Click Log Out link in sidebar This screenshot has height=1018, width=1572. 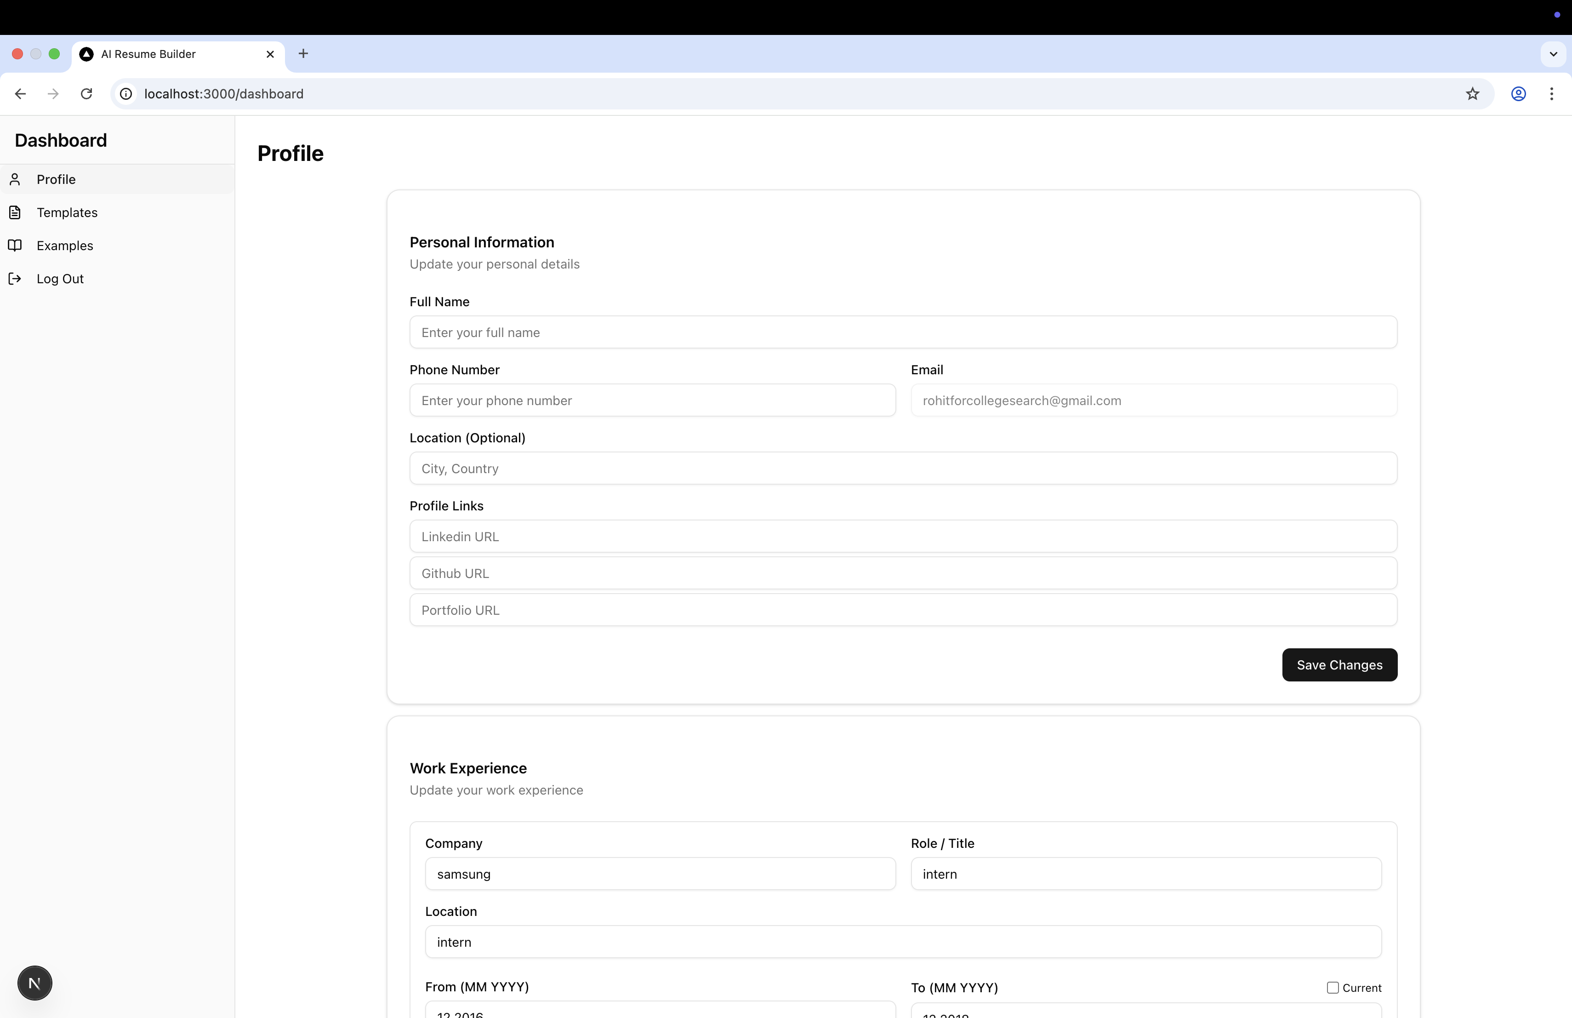pyautogui.click(x=60, y=279)
